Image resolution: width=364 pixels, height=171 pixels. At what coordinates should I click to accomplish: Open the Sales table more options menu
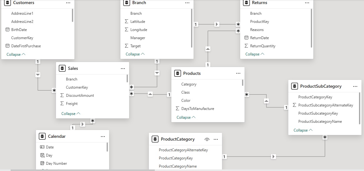[x=123, y=68]
